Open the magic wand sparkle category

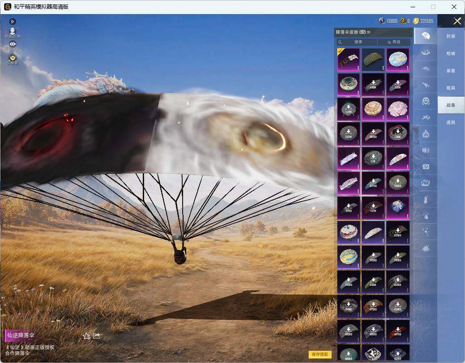(426, 232)
